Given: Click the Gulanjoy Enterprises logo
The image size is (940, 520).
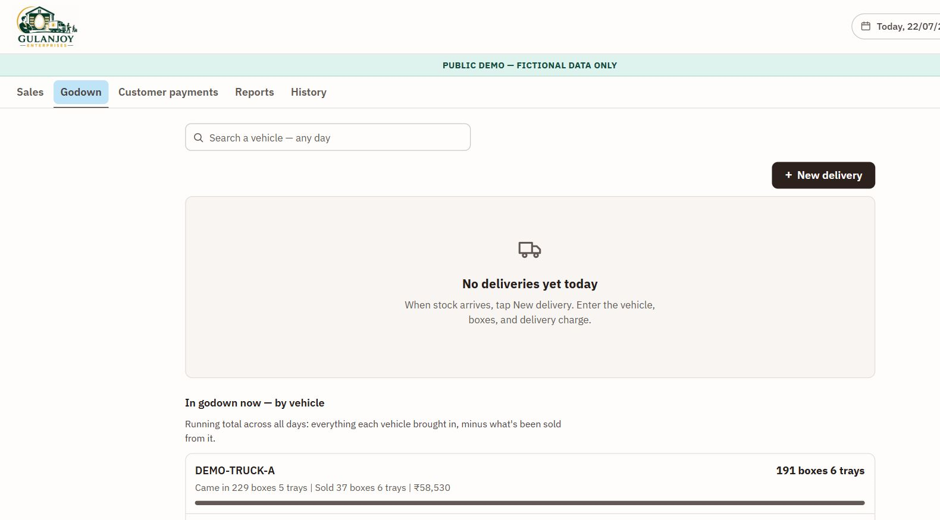Looking at the screenshot, I should coord(46,27).
